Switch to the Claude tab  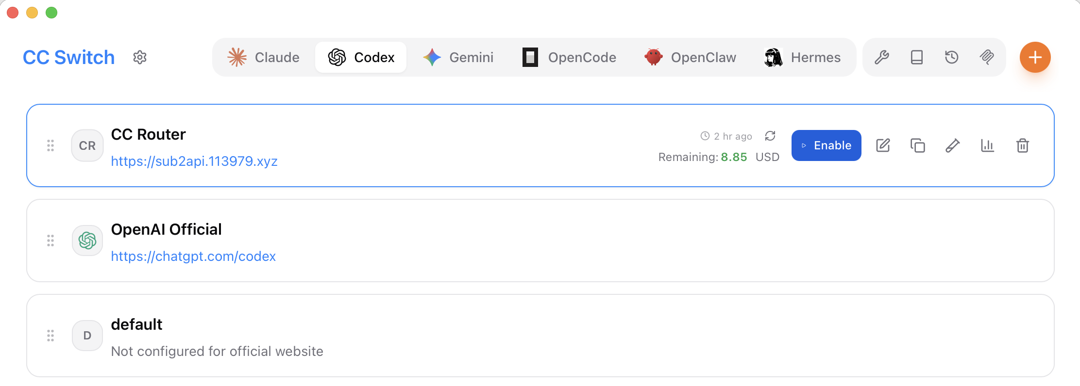[264, 57]
